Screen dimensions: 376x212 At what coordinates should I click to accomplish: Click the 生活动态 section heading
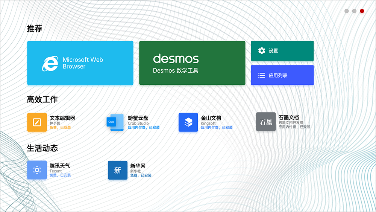pyautogui.click(x=42, y=148)
